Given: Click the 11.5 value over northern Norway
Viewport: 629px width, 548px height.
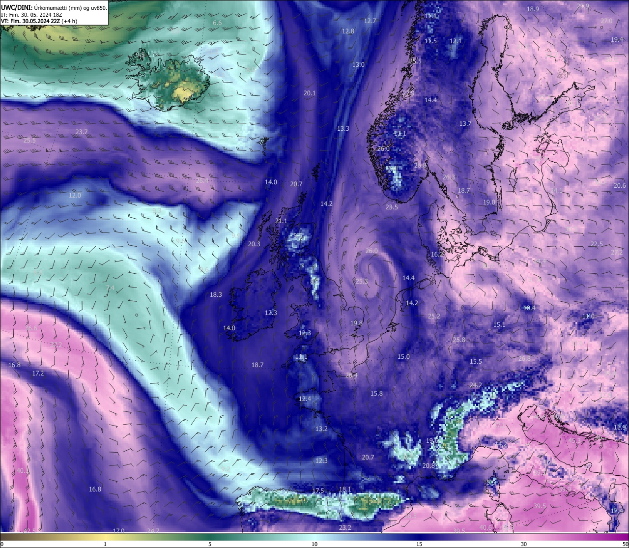Looking at the screenshot, I should (430, 41).
